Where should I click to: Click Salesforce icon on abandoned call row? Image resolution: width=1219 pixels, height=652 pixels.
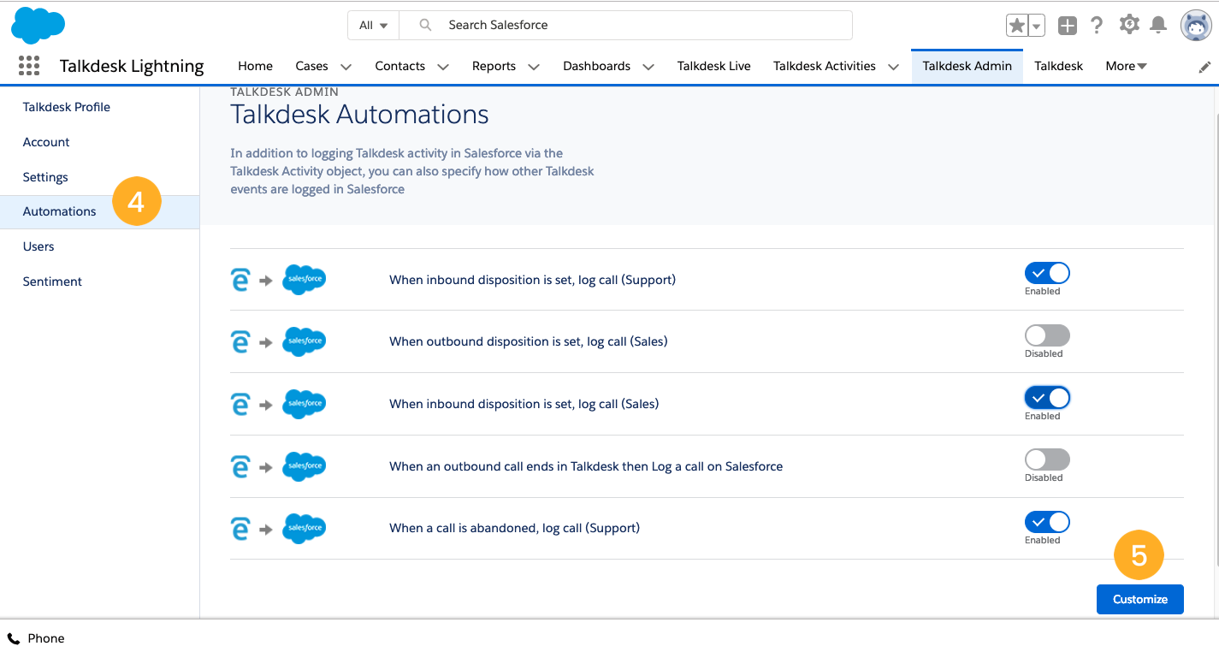tap(305, 528)
